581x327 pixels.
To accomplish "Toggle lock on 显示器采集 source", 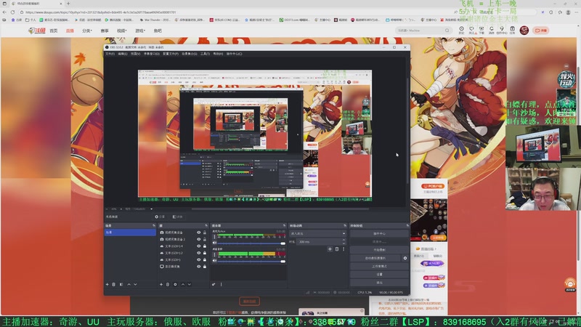I will [205, 266].
